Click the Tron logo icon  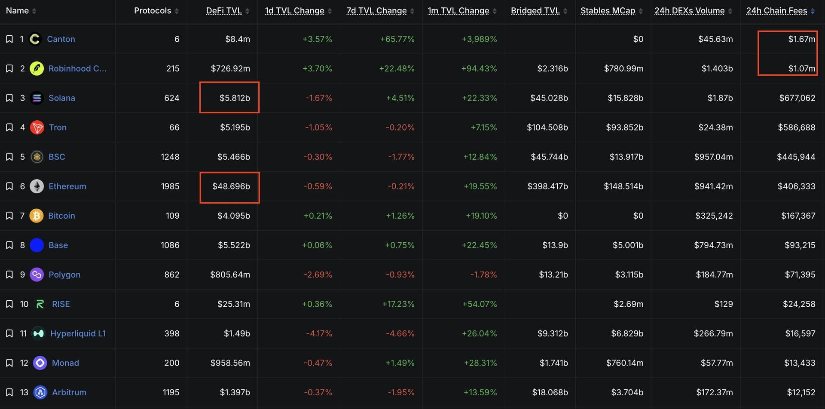click(x=37, y=127)
